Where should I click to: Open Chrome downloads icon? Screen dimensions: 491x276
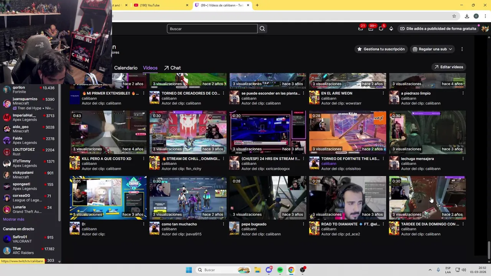pyautogui.click(x=467, y=16)
